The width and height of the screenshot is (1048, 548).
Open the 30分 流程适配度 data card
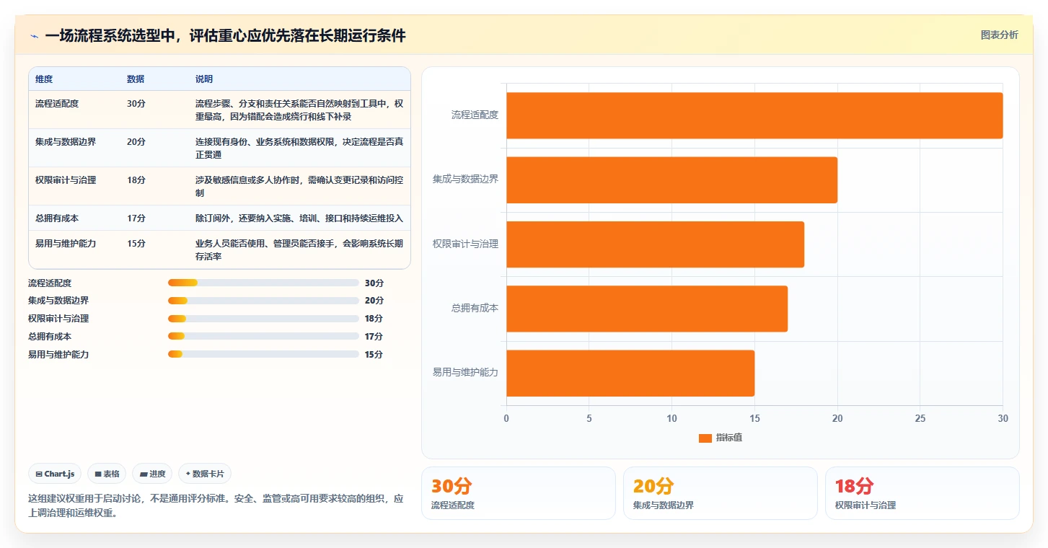coord(519,493)
